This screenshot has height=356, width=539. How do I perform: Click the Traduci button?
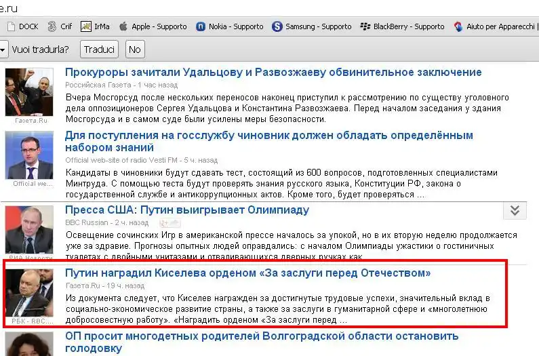tap(100, 50)
